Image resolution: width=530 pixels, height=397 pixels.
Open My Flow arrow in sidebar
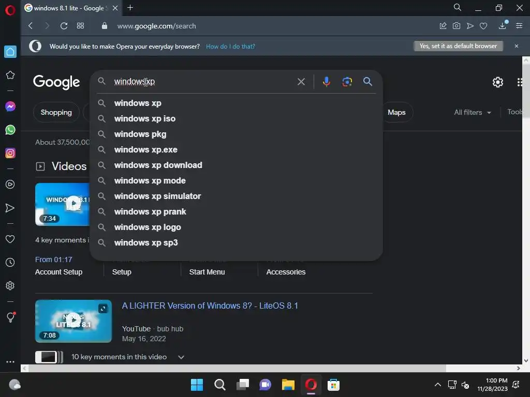pos(10,208)
